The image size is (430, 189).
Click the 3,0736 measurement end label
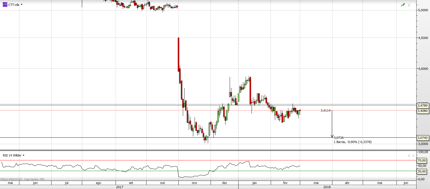pyautogui.click(x=339, y=138)
